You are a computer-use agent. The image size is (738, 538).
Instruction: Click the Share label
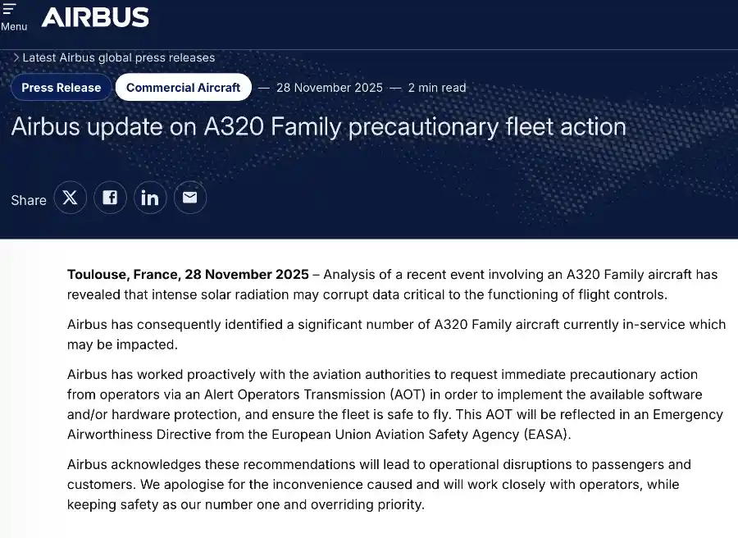pos(28,200)
